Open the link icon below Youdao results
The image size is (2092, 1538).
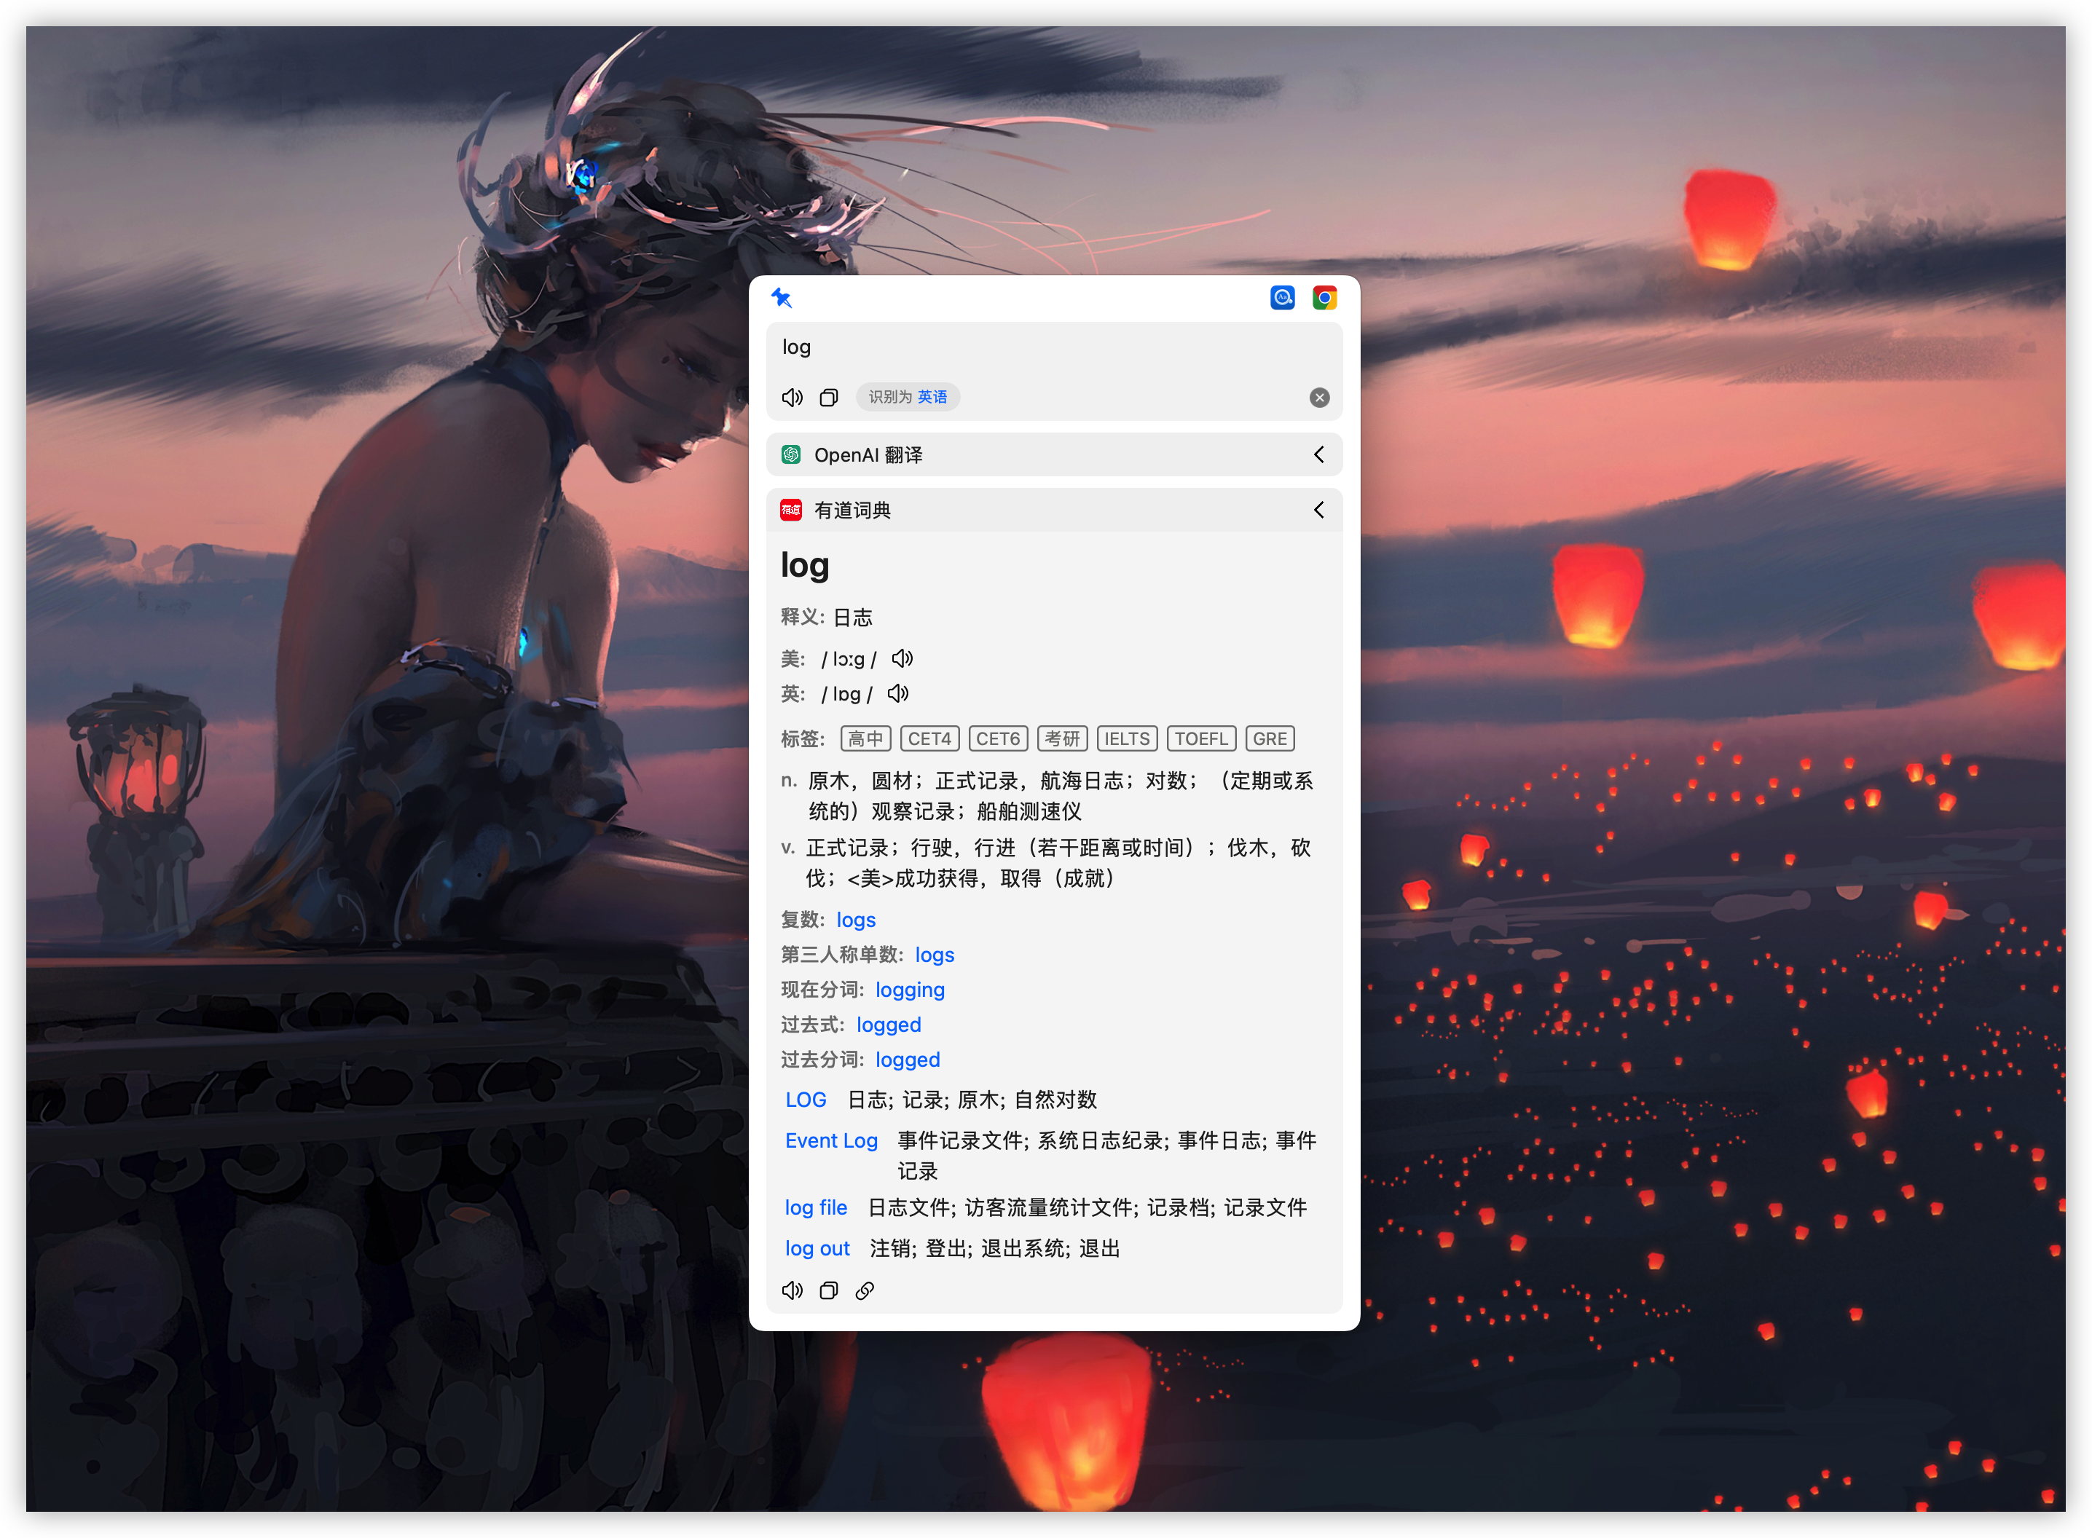coord(864,1290)
